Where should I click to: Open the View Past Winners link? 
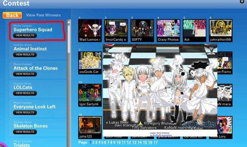(43, 15)
